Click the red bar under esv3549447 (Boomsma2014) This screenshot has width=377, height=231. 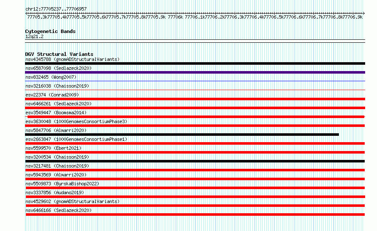(x=195, y=117)
